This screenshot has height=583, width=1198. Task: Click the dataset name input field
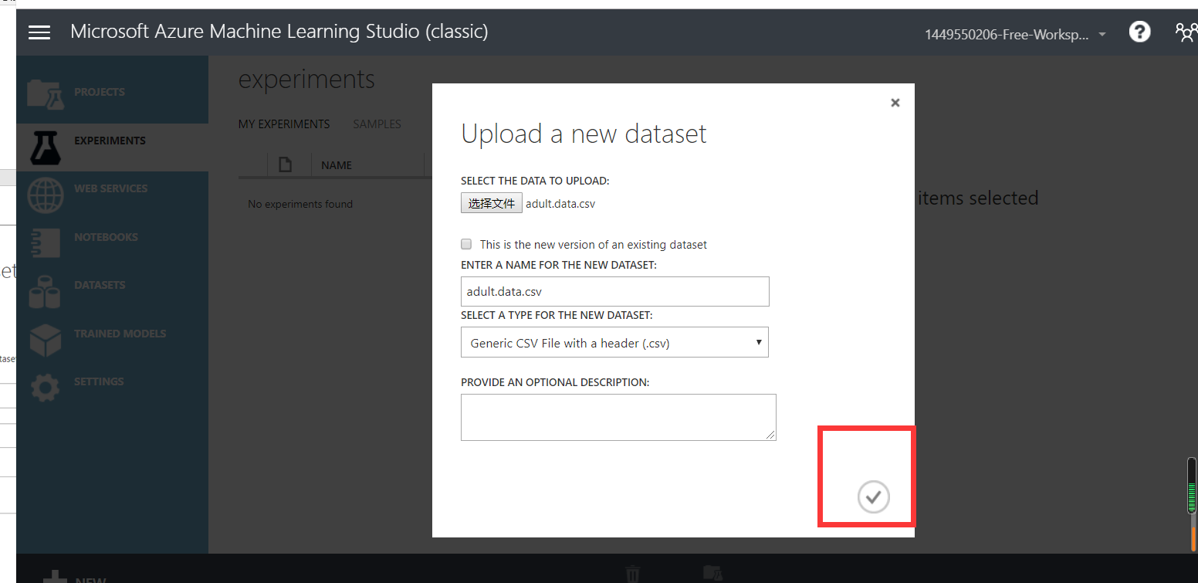[615, 292]
